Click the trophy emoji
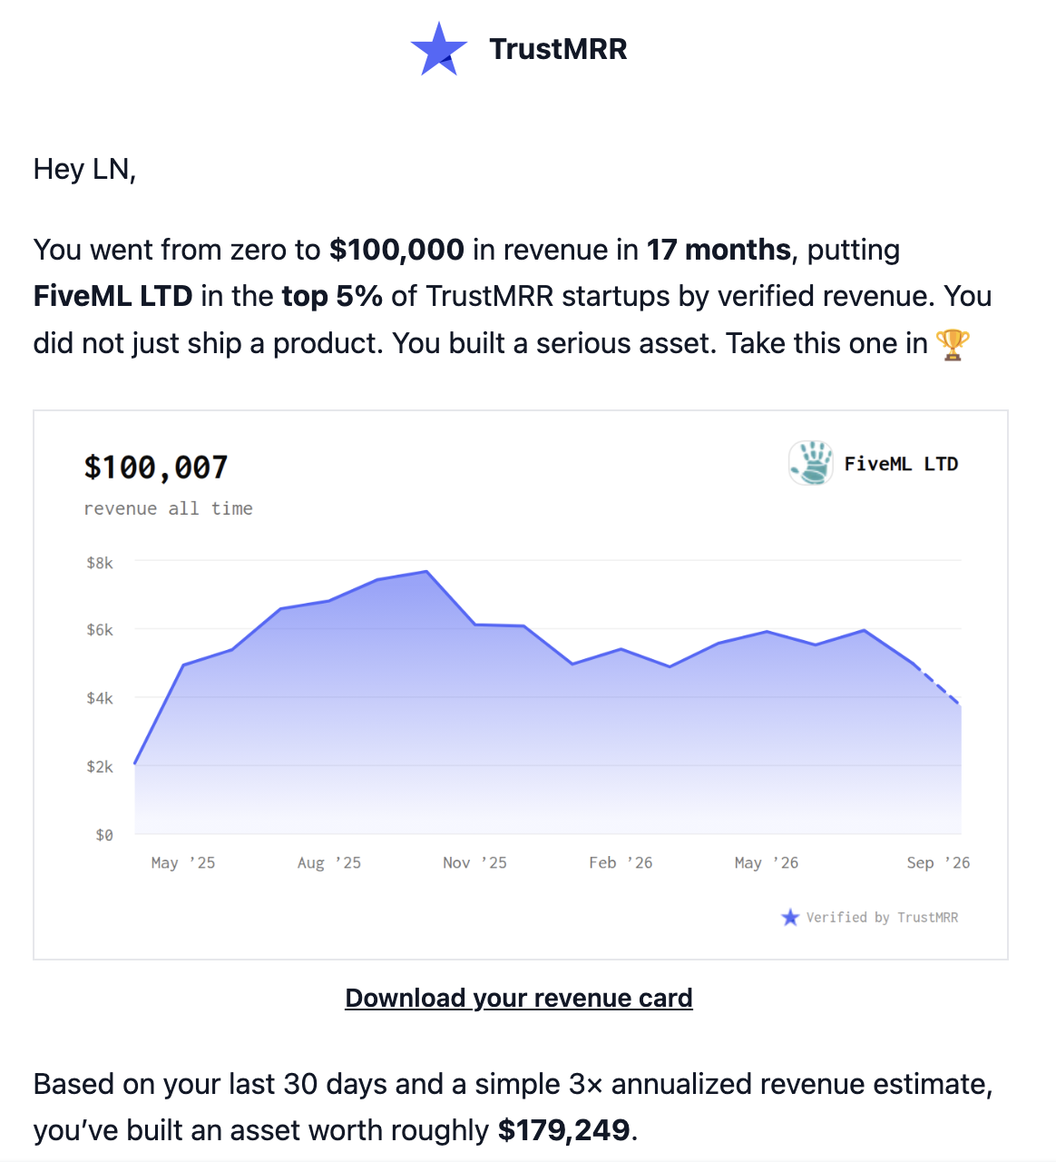The image size is (1056, 1162). tap(953, 344)
